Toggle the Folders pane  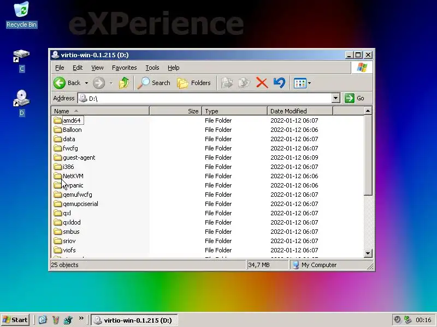[194, 83]
